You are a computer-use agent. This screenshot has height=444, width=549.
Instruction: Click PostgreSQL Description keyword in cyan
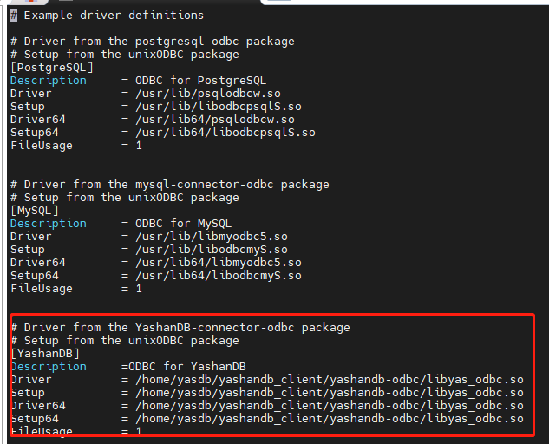[49, 81]
